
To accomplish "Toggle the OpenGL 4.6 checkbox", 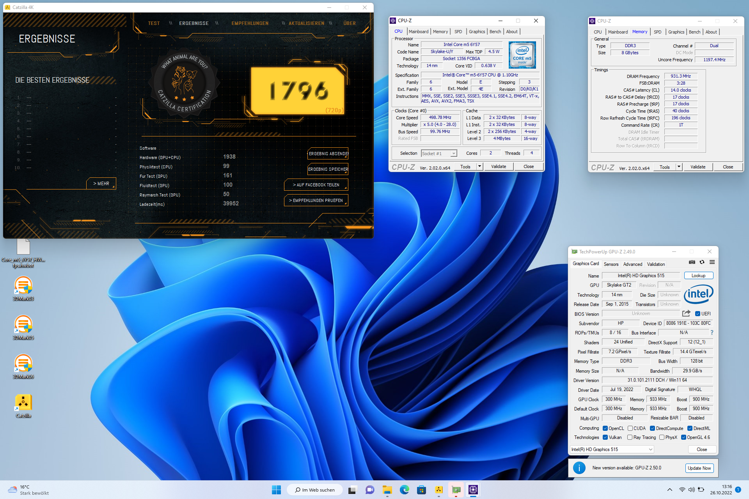I will pos(683,437).
